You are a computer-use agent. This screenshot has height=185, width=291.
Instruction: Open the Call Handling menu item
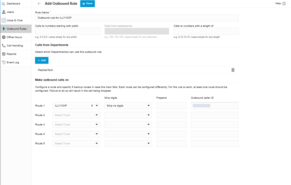[x=16, y=45]
